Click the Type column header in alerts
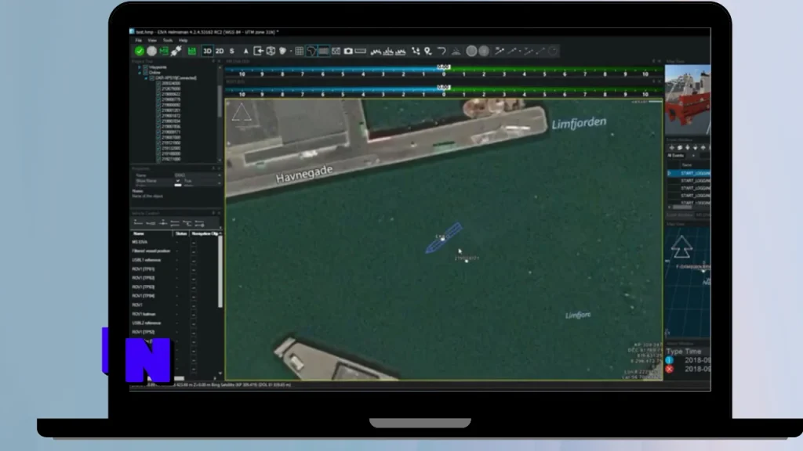This screenshot has height=451, width=803. pyautogui.click(x=674, y=352)
